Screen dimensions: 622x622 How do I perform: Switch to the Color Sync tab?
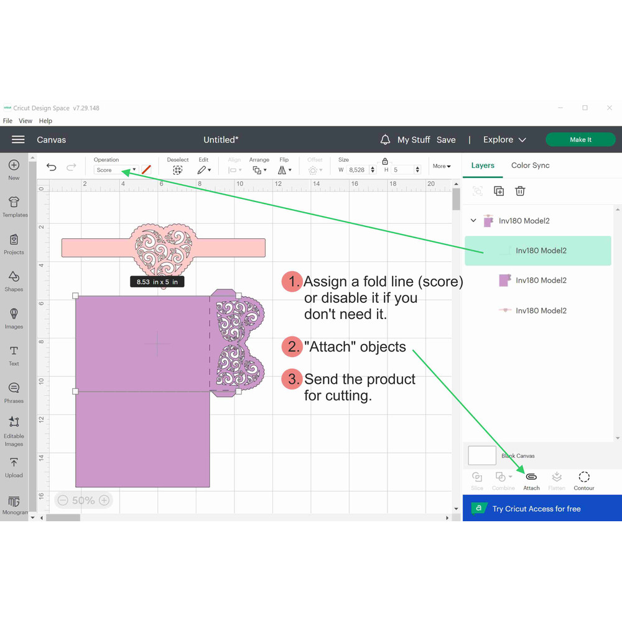[x=530, y=165]
